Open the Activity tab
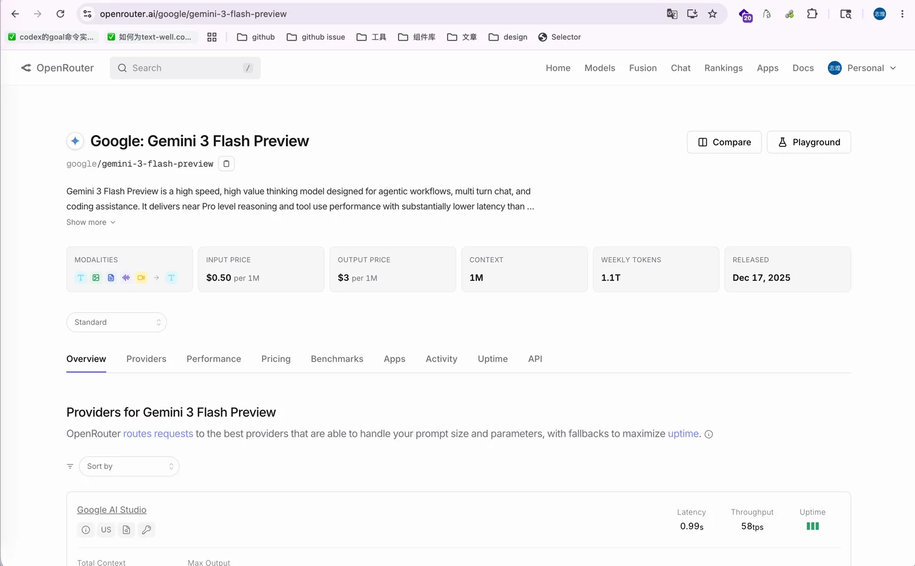The width and height of the screenshot is (915, 566). (441, 359)
